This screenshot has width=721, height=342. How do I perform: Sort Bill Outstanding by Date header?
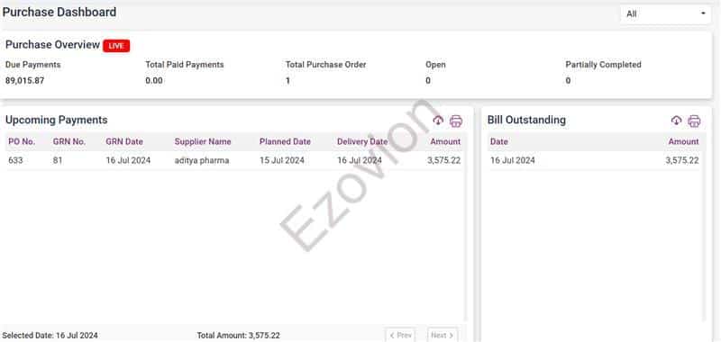tap(499, 142)
